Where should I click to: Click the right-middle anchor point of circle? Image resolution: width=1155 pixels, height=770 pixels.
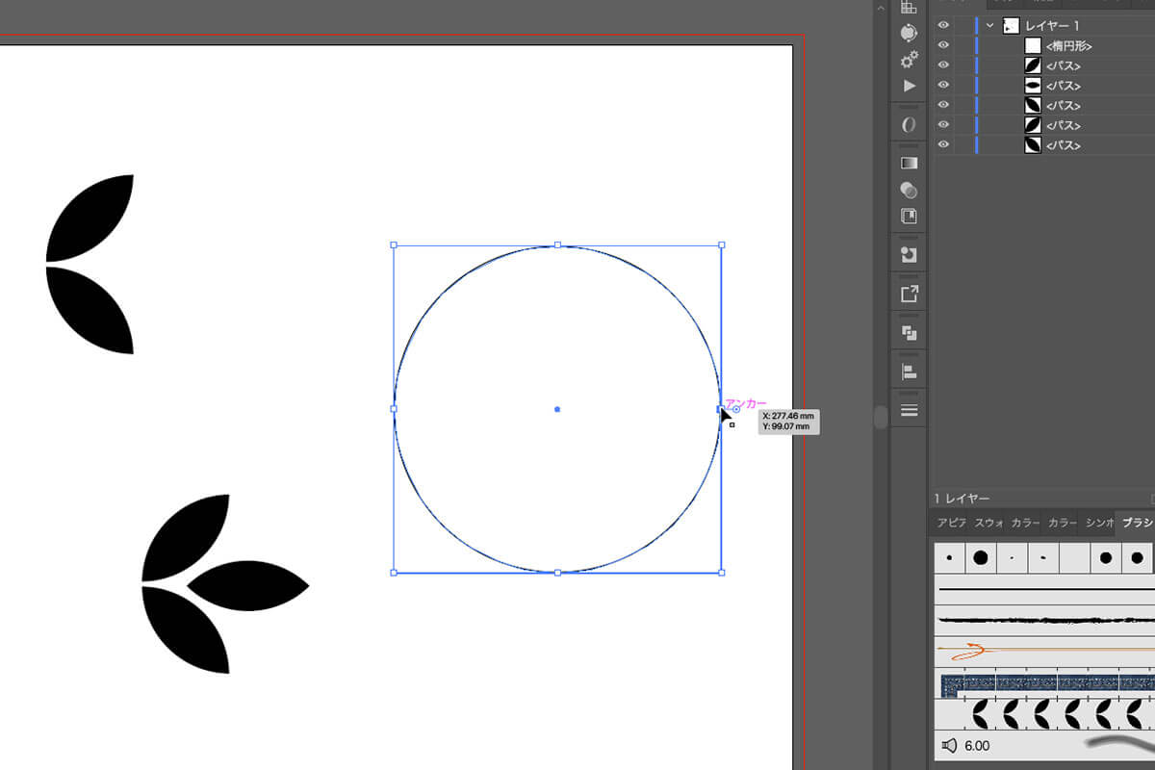point(721,409)
